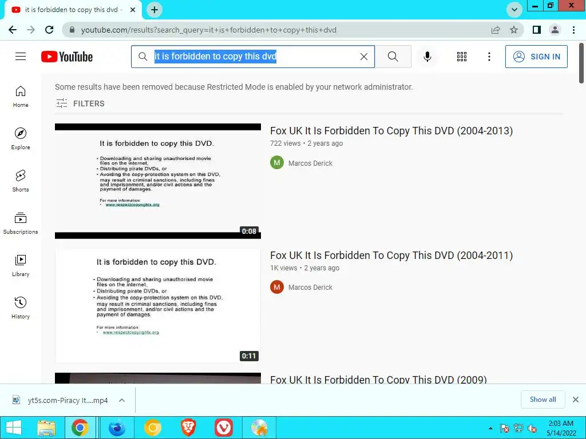Open Explore in the sidebar
Image resolution: width=586 pixels, height=439 pixels.
(21, 139)
